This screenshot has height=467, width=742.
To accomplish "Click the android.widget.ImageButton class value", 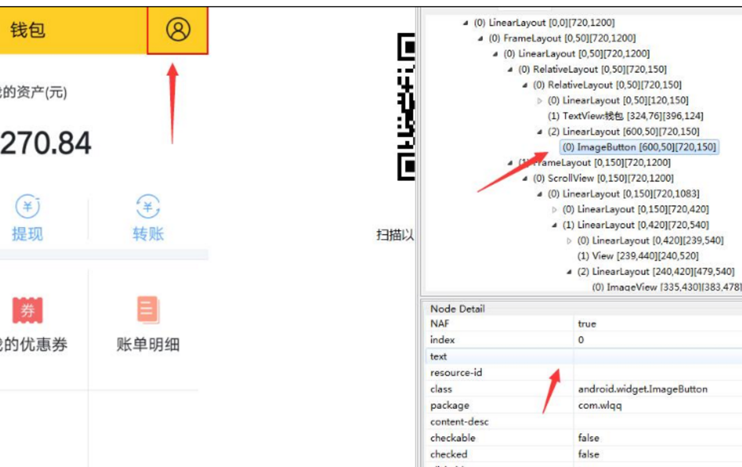I will click(x=643, y=389).
